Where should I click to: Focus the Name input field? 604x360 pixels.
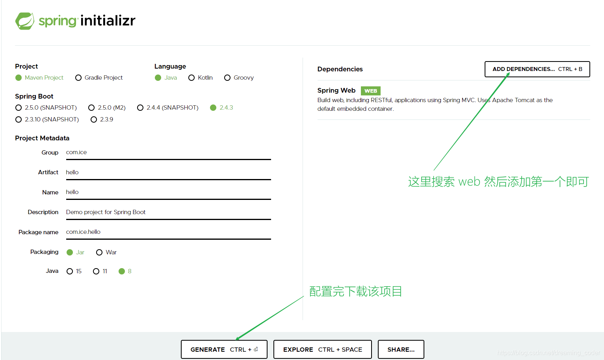click(x=168, y=192)
